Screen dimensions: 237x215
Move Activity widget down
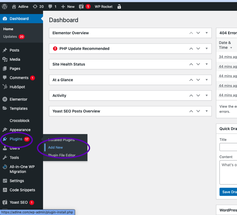[x=198, y=95]
